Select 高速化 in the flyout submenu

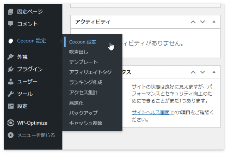(x=76, y=103)
